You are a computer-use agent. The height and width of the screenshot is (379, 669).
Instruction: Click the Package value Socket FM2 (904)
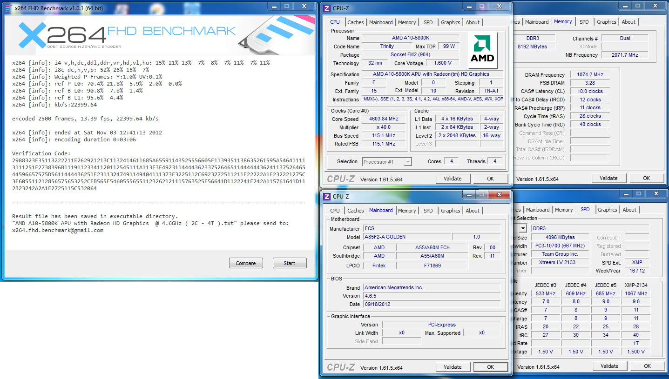tap(410, 55)
